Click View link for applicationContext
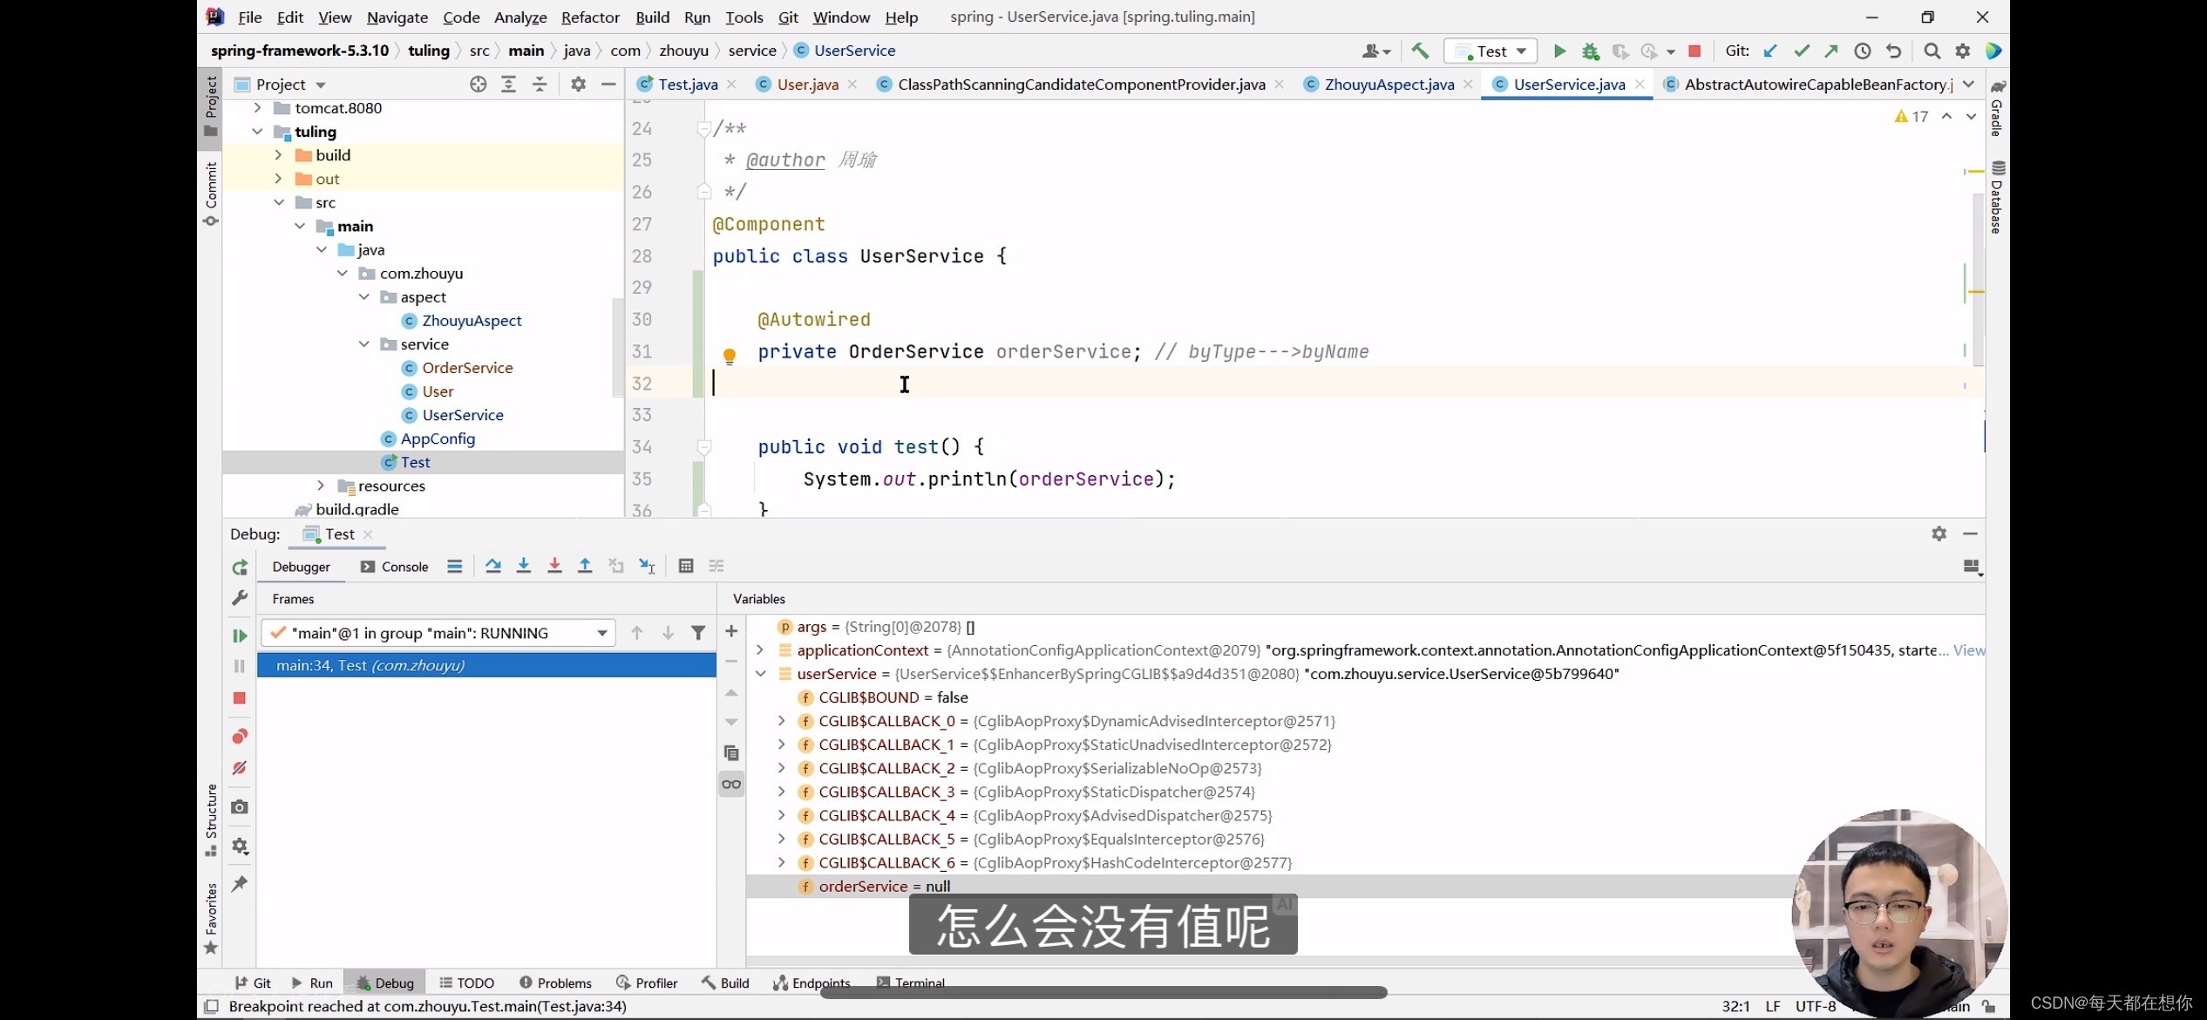 (1969, 650)
